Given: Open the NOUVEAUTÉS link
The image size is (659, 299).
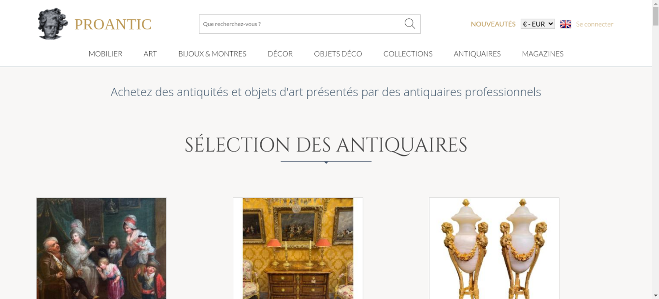Looking at the screenshot, I should 493,24.
